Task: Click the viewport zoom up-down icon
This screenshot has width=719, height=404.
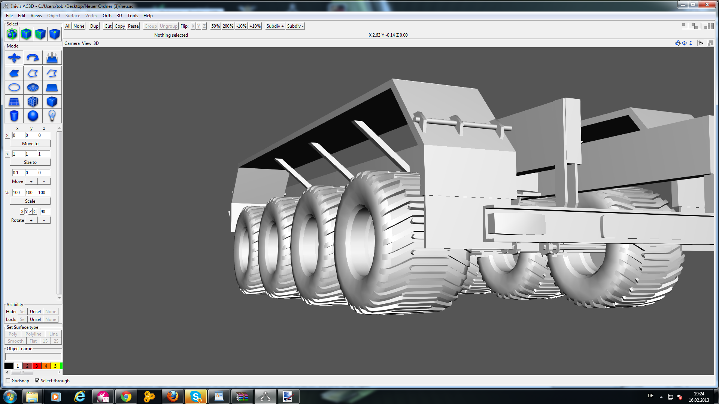Action: (x=691, y=43)
